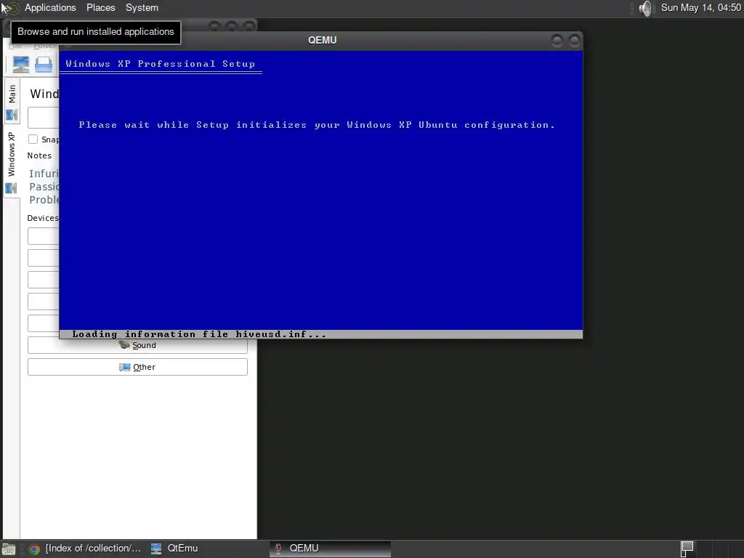Open the Applications menu
744x558 pixels.
coord(50,7)
